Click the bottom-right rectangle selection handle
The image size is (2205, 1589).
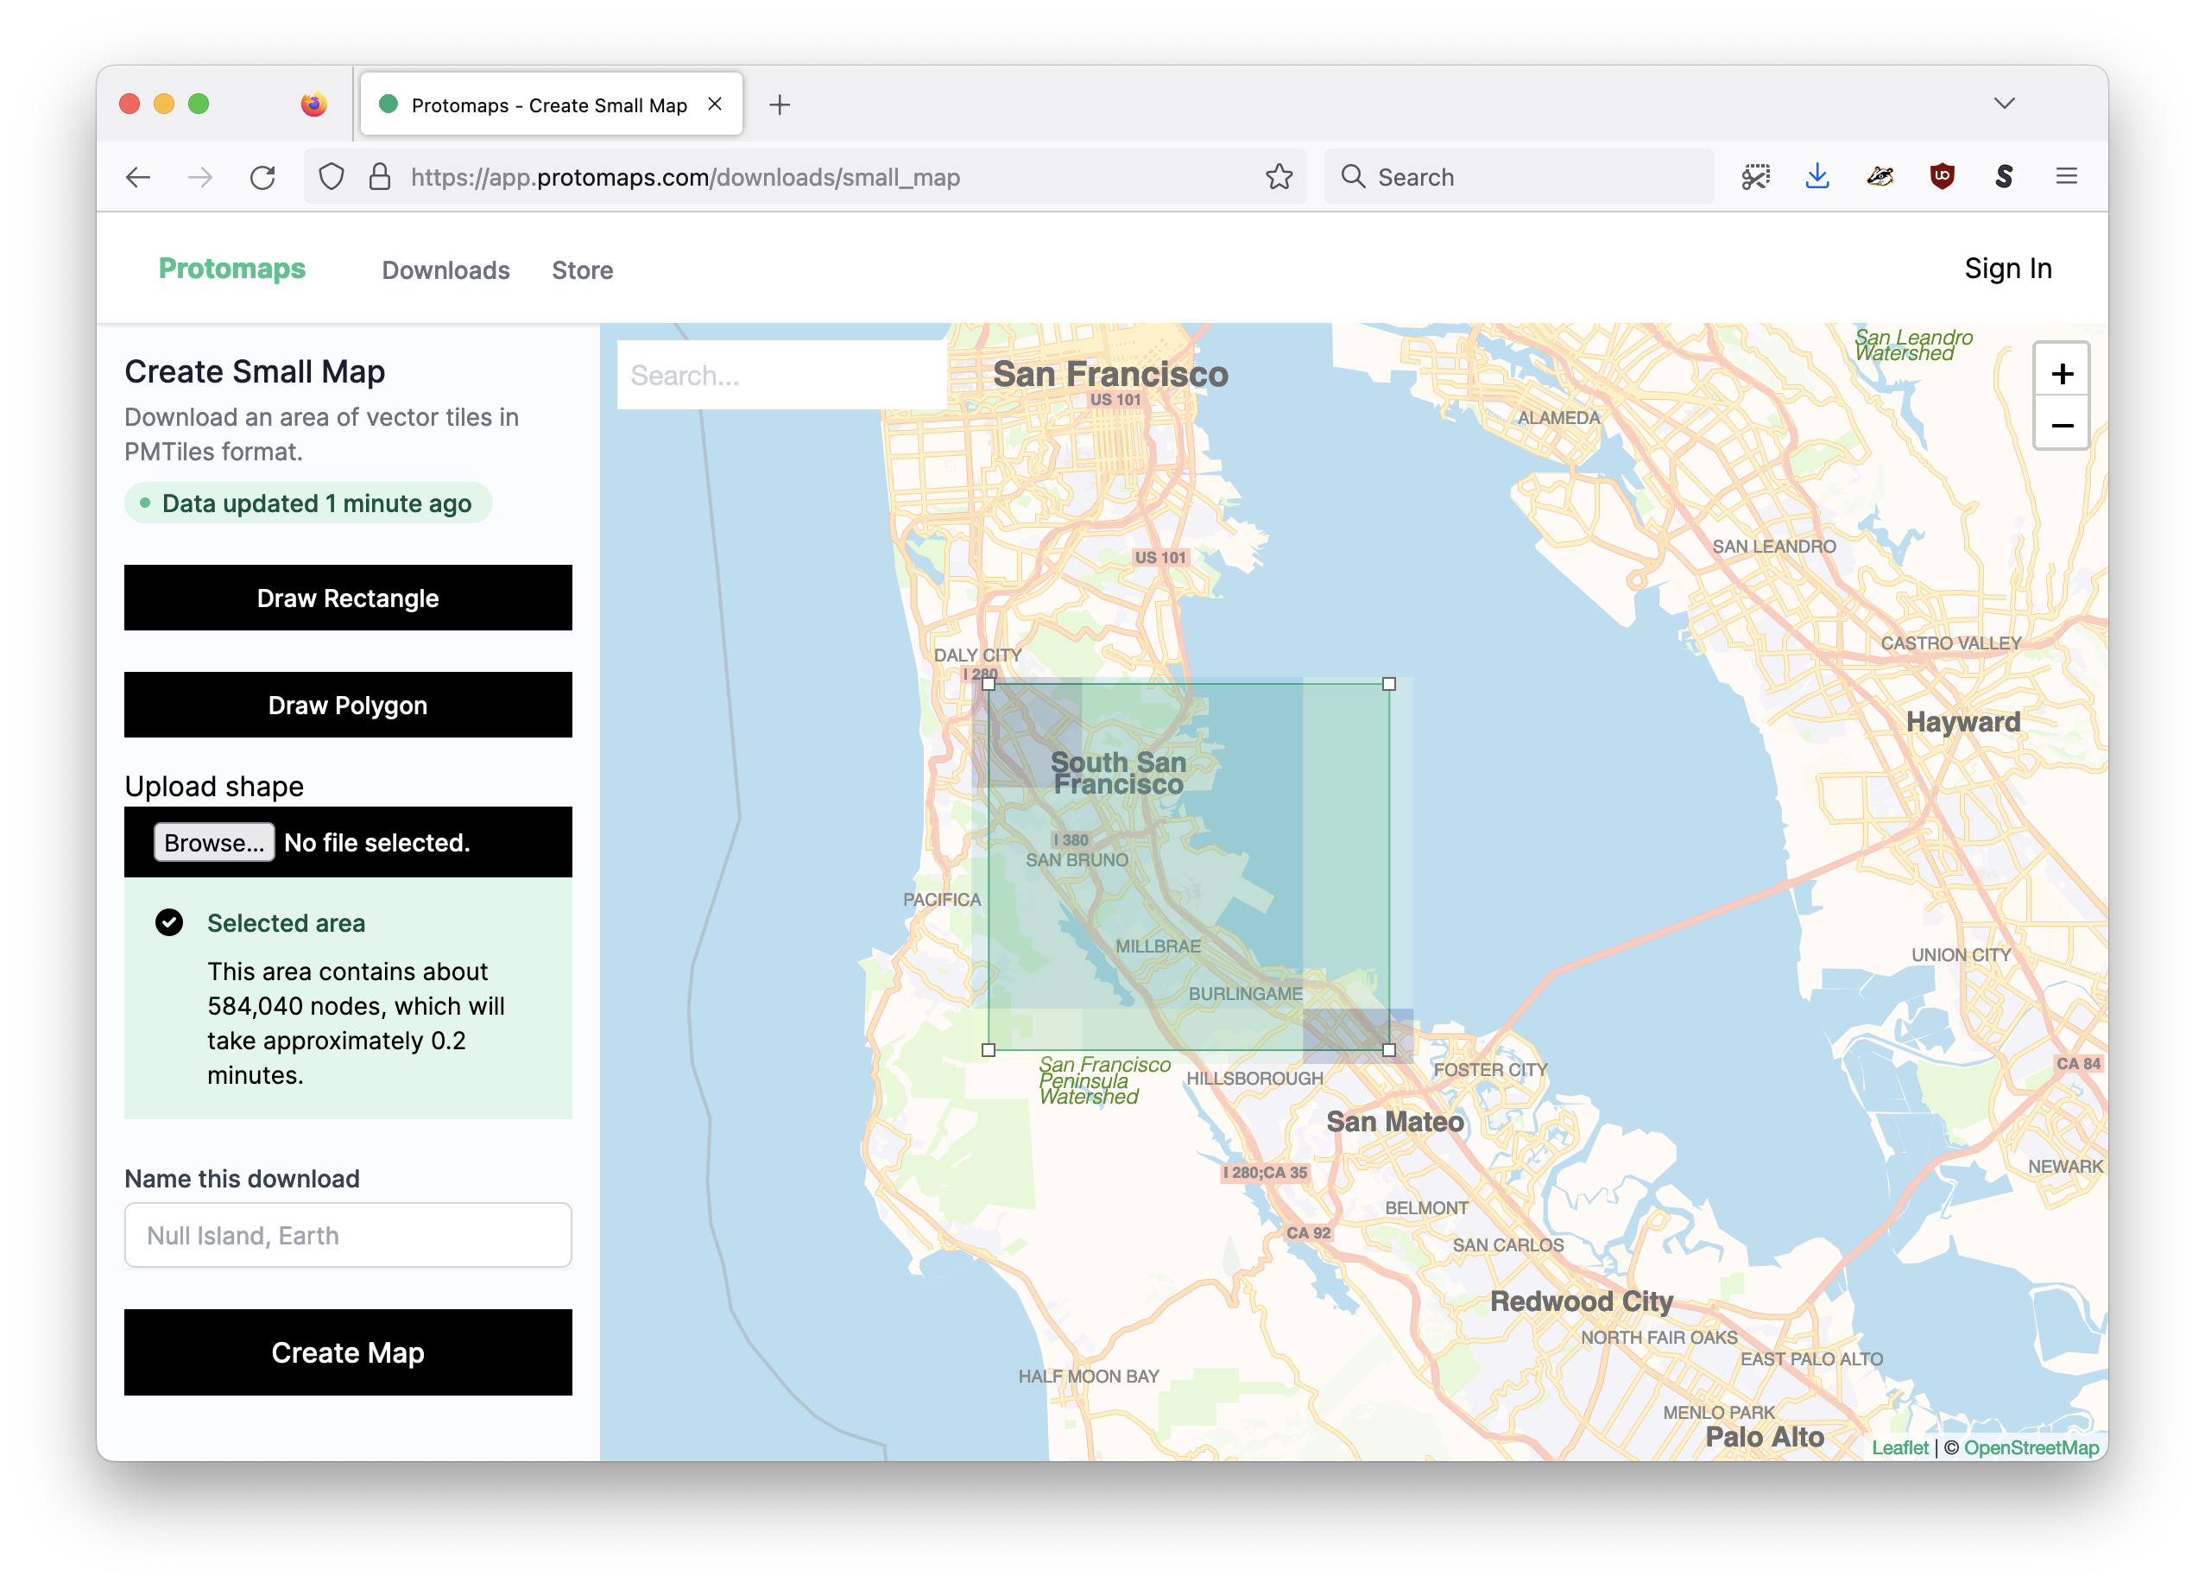(1388, 1050)
